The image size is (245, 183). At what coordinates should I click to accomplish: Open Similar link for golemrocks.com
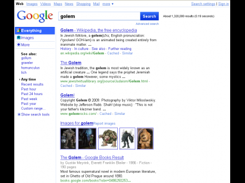(119, 114)
